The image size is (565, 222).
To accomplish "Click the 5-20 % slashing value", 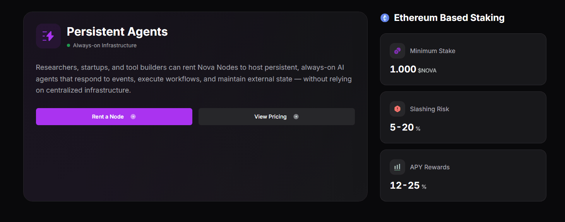I will click(x=405, y=127).
